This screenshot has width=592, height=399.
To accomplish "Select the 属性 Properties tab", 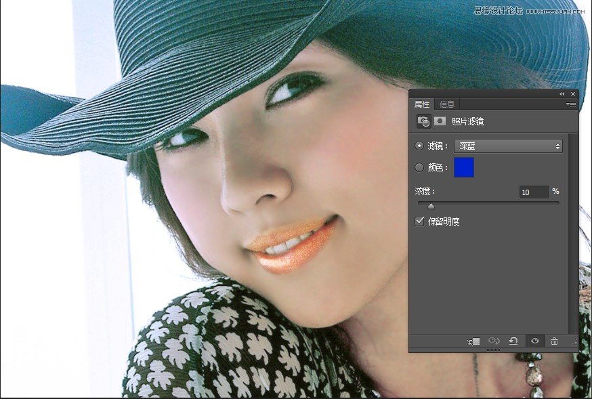I will coord(422,104).
